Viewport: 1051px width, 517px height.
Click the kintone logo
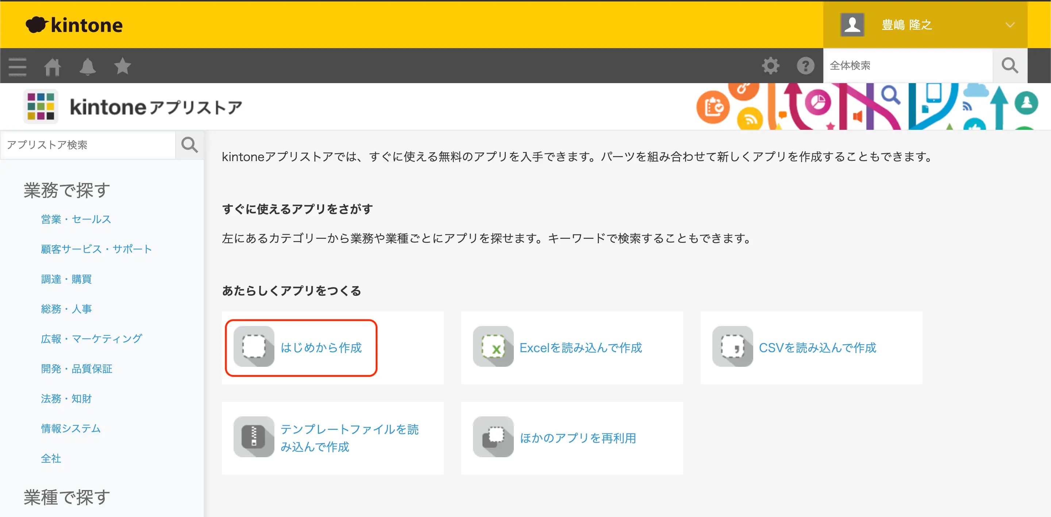(74, 25)
